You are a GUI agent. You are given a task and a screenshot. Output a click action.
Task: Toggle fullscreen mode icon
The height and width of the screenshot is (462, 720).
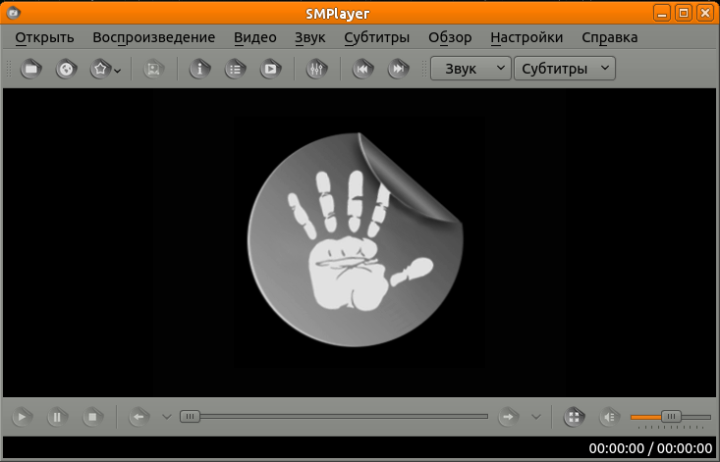pos(574,417)
